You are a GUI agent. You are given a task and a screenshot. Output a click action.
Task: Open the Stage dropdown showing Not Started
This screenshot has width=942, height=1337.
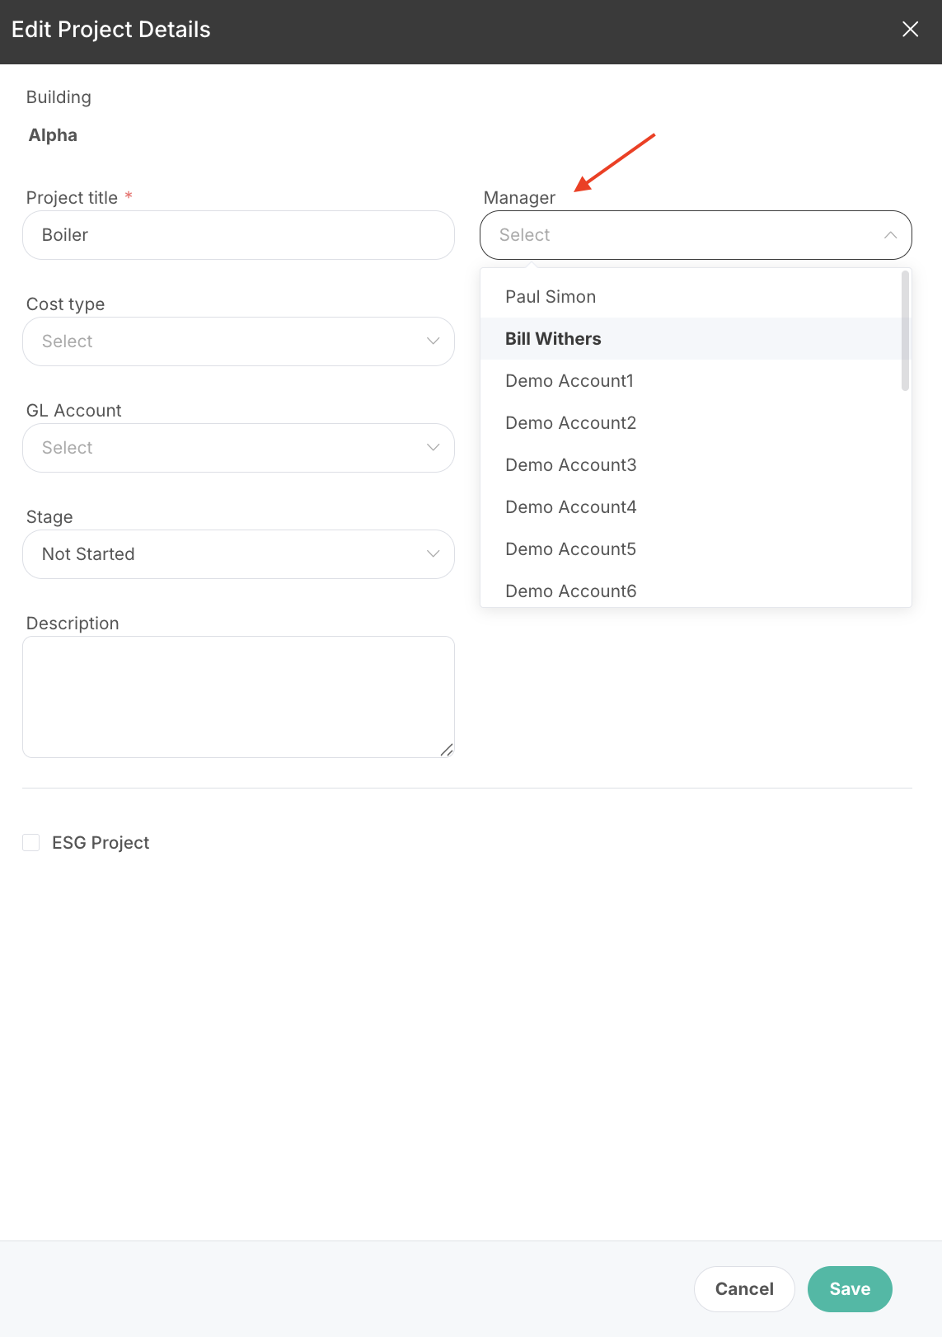click(x=238, y=554)
